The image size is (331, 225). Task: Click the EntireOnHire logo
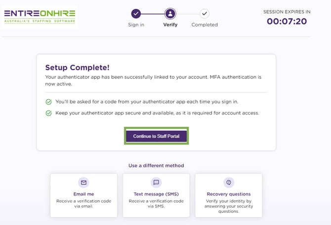click(x=40, y=16)
